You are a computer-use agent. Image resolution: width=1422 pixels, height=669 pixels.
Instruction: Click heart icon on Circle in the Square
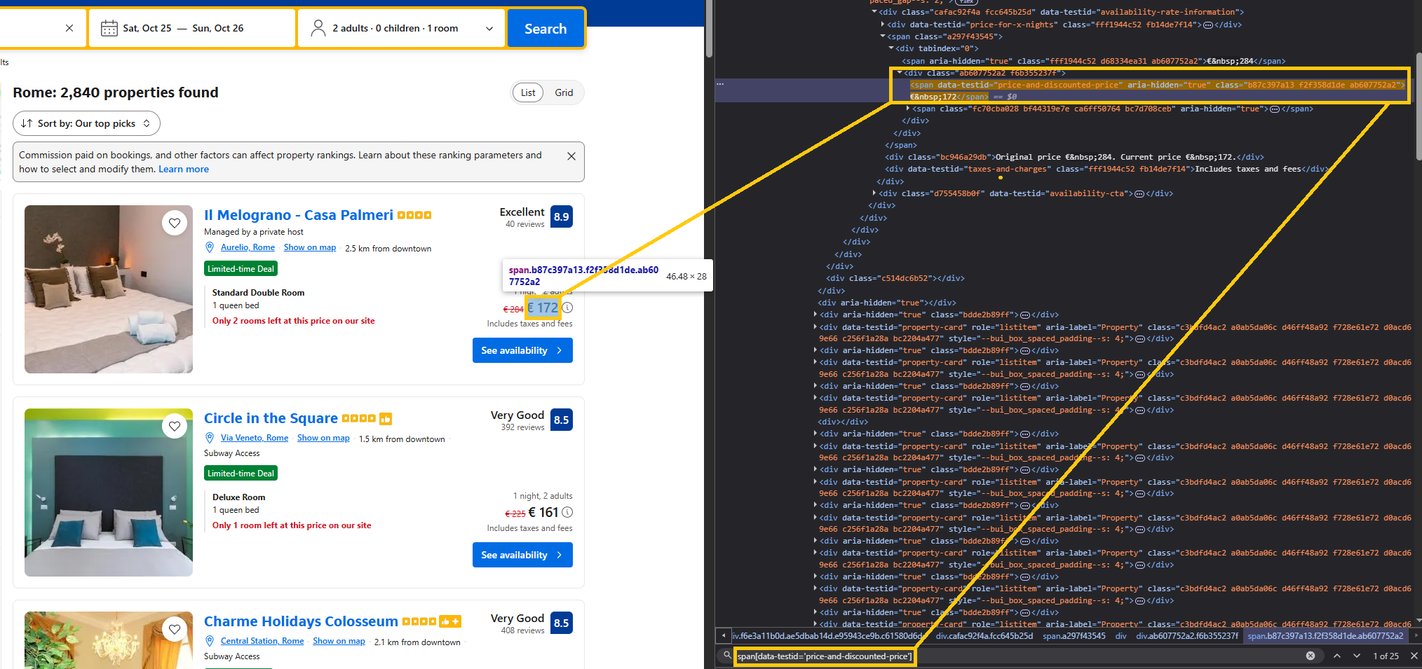click(x=175, y=426)
